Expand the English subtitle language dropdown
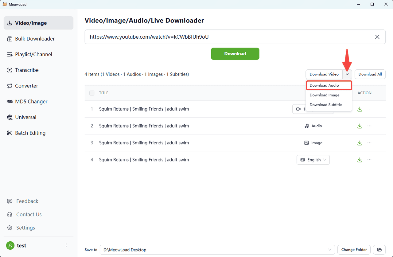This screenshot has width=393, height=257. (313, 160)
